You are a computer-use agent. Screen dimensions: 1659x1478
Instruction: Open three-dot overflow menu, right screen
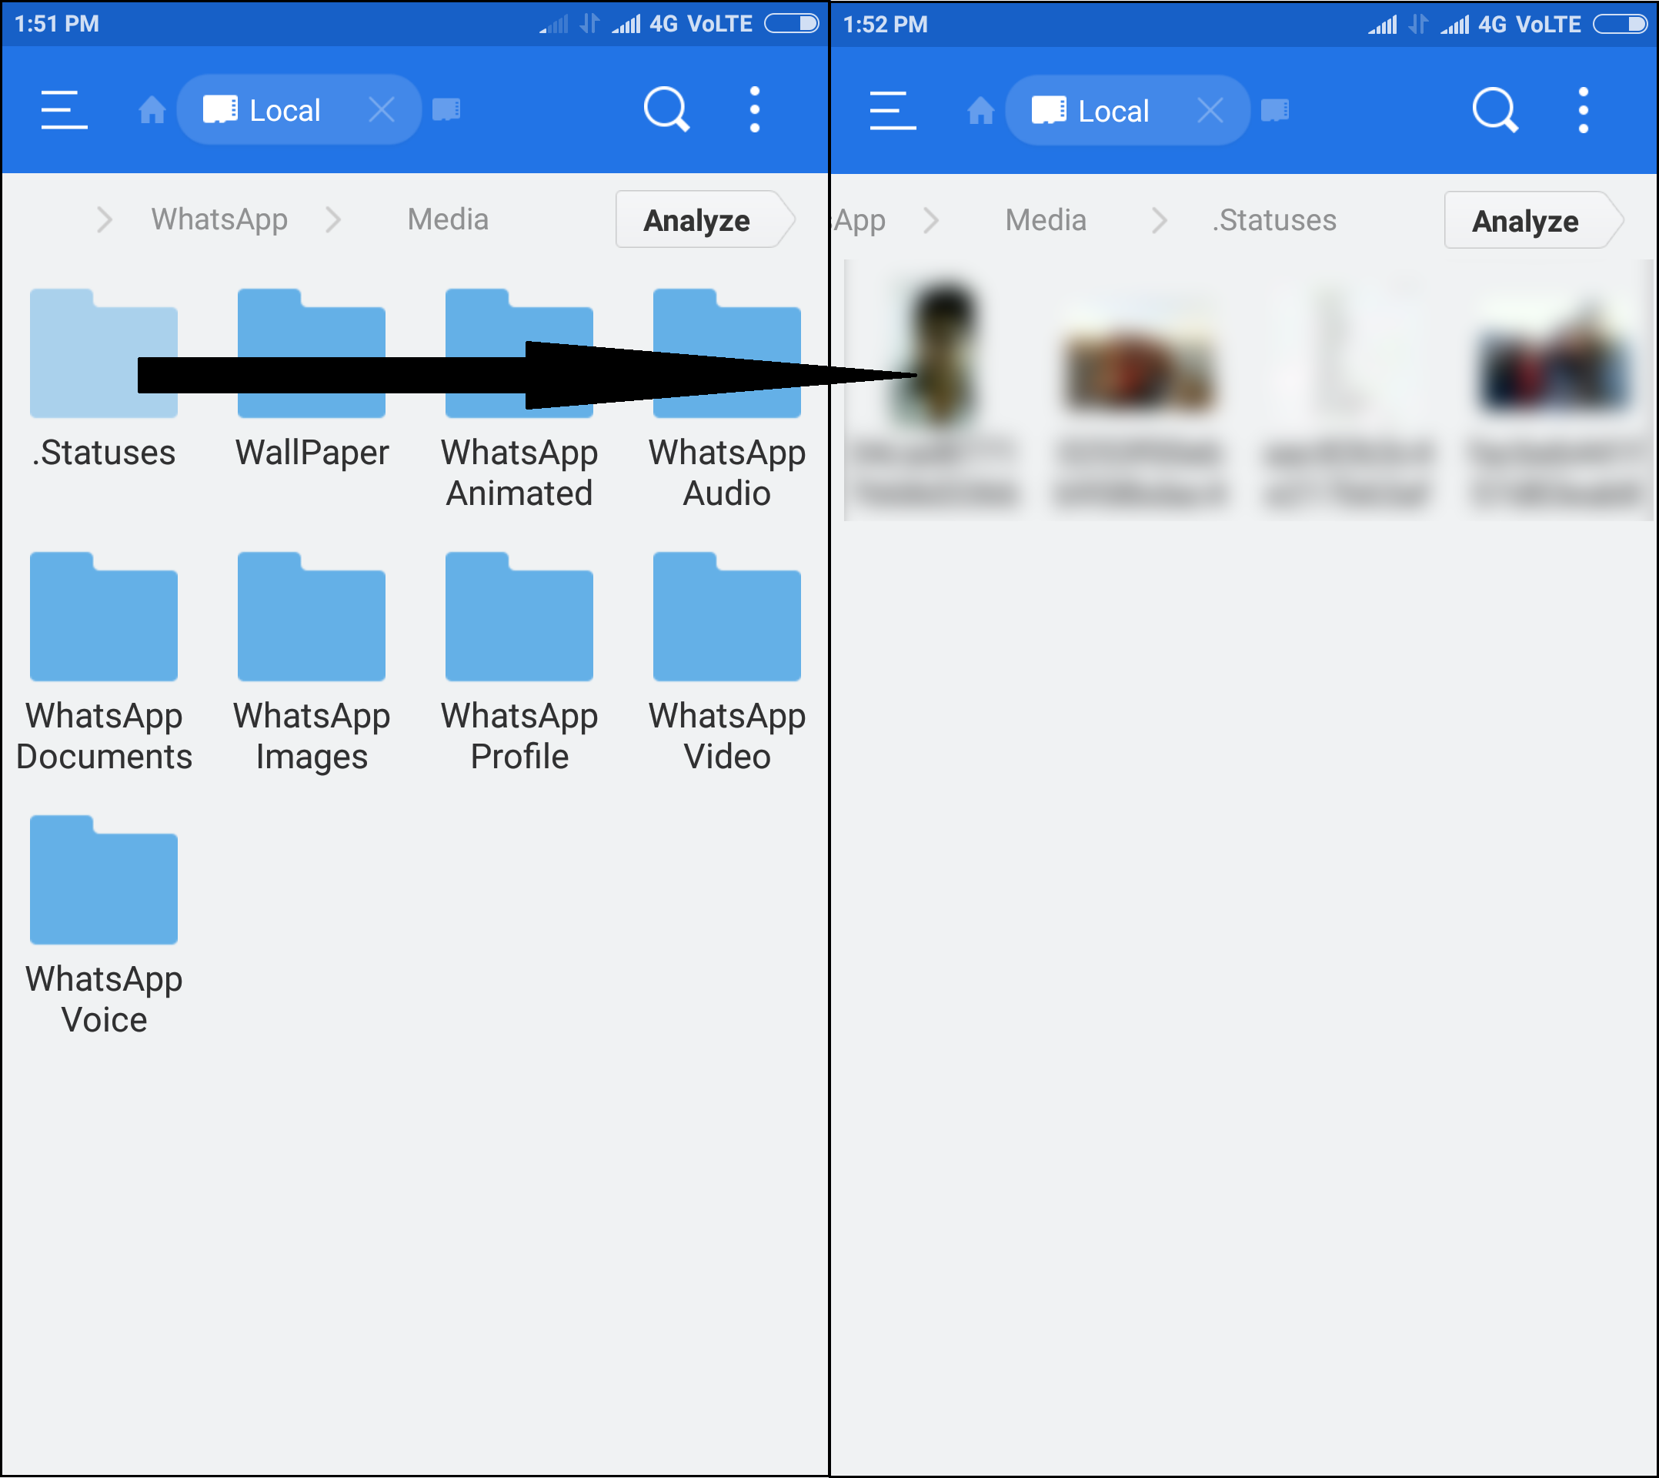(x=1584, y=110)
